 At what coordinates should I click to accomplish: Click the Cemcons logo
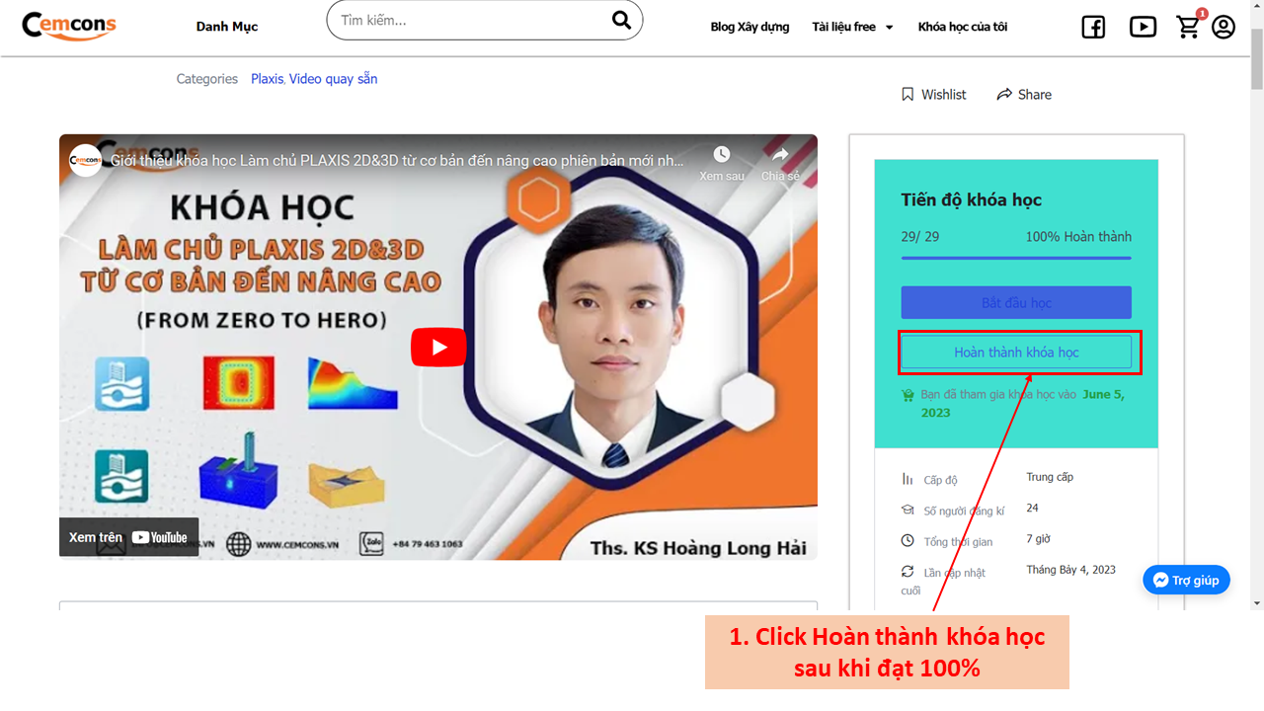[69, 26]
